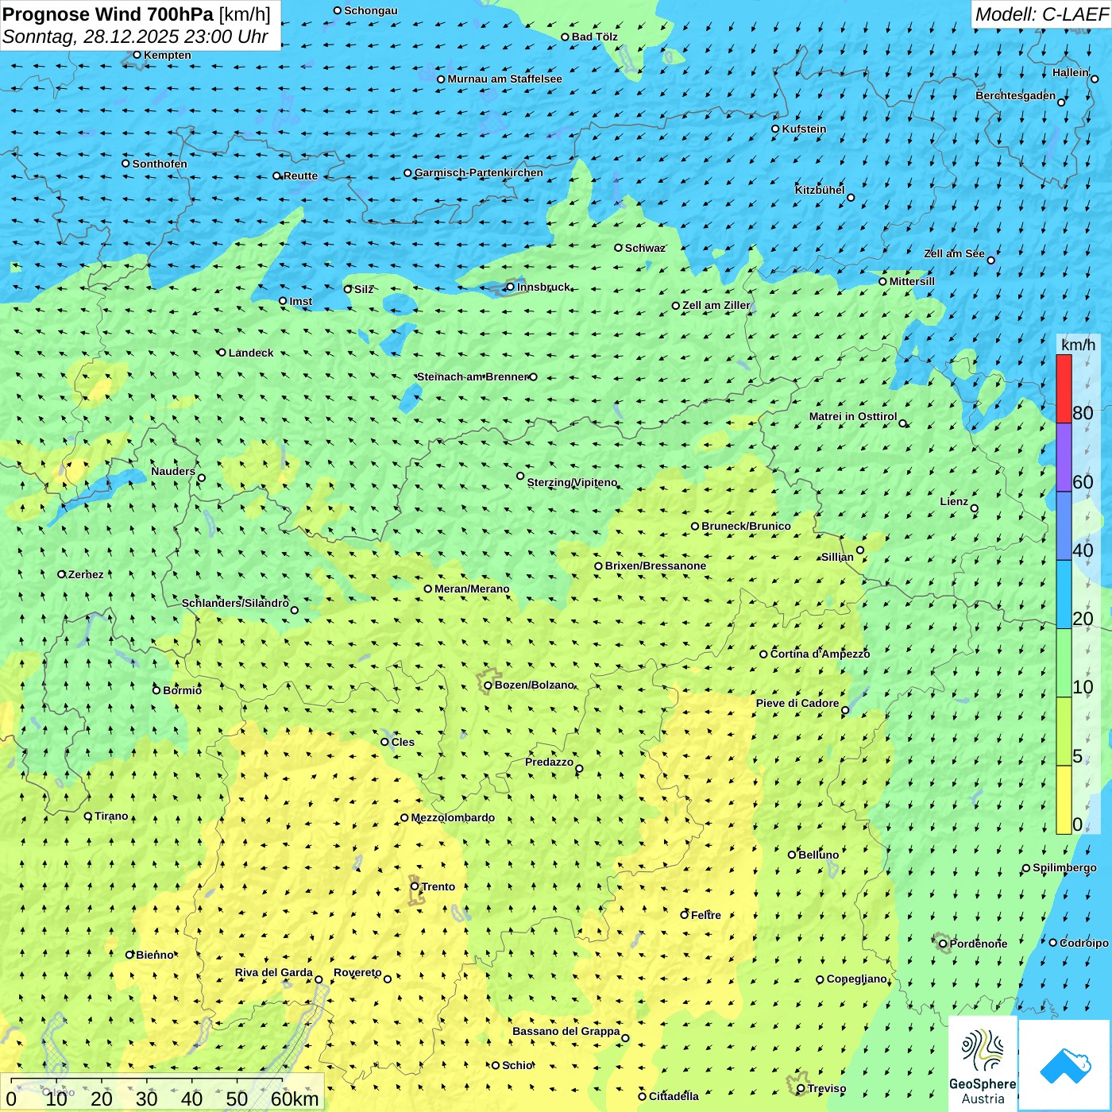Click the blue bird logo icon
Viewport: 1112px width, 1112px height.
coord(1065,1065)
